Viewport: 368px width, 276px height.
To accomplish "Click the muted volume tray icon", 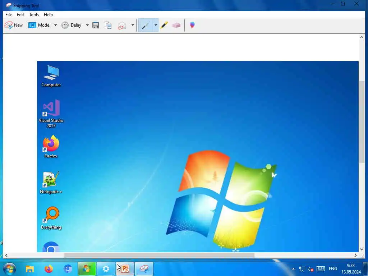I will (x=310, y=269).
